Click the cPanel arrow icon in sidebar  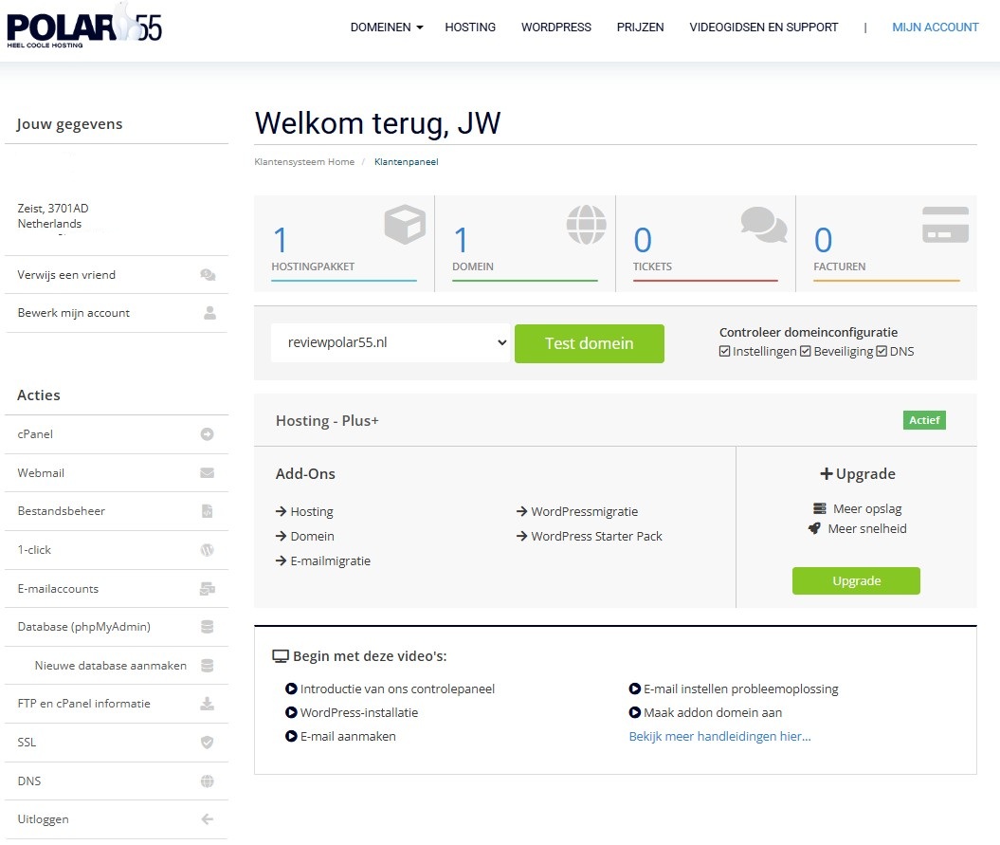pos(207,434)
